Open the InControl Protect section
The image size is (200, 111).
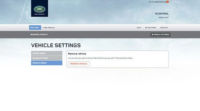point(39,34)
